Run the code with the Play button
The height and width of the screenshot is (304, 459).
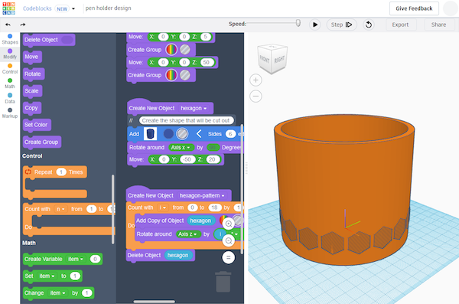pos(315,25)
